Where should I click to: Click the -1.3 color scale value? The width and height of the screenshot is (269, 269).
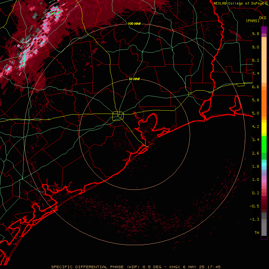point(254,219)
